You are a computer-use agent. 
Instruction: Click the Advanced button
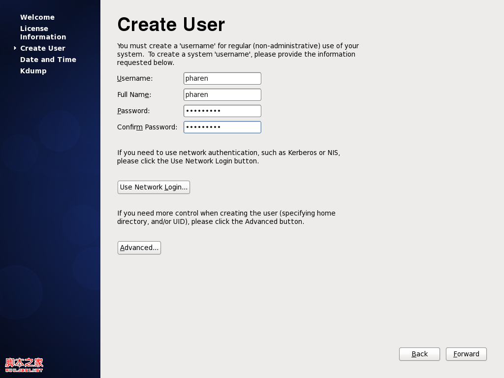coord(139,248)
